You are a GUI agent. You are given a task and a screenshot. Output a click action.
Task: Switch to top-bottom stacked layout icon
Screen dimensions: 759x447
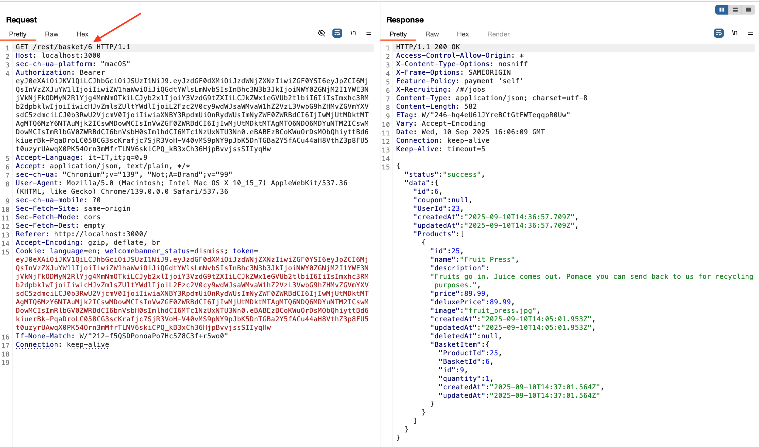[x=735, y=10]
